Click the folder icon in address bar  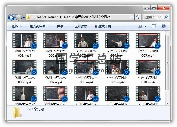click(28, 17)
